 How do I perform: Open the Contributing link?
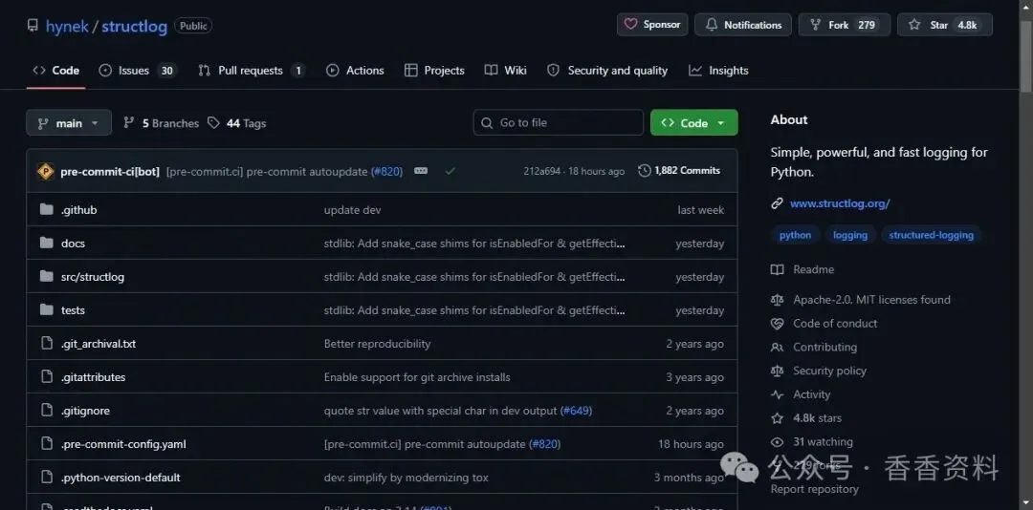point(814,348)
